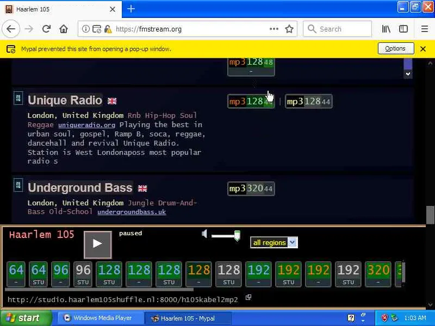Visit the undergroundbass.uk link
The image size is (435, 326).
132,212
